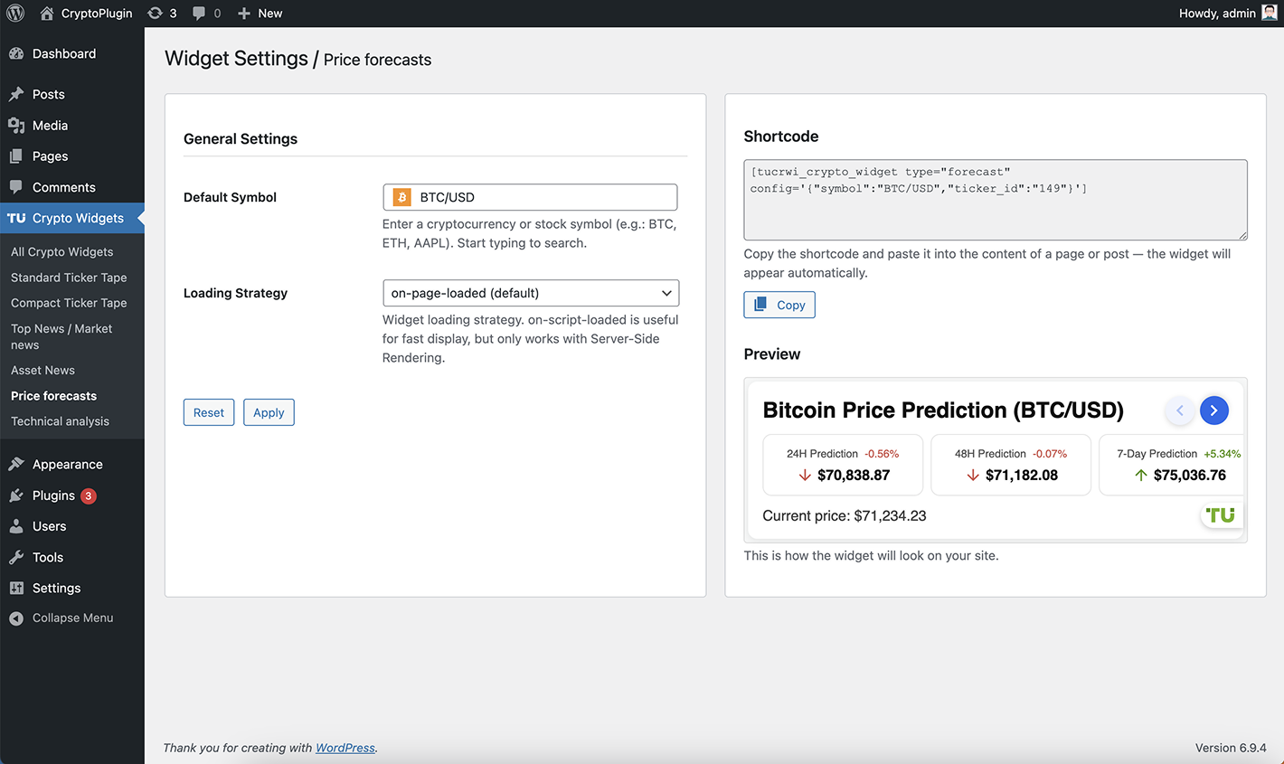This screenshot has height=764, width=1284.
Task: Advance the preview with the right chevron
Action: click(x=1213, y=410)
